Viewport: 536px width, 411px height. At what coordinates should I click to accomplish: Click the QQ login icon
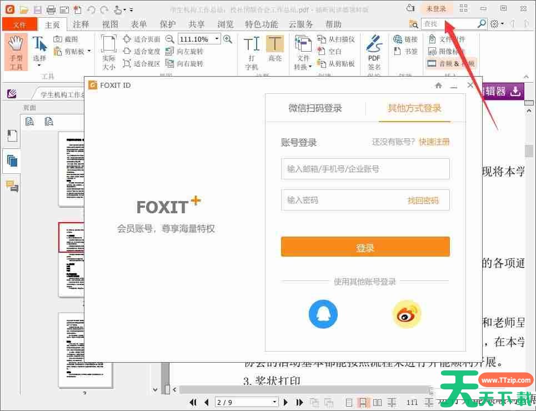[x=323, y=314]
